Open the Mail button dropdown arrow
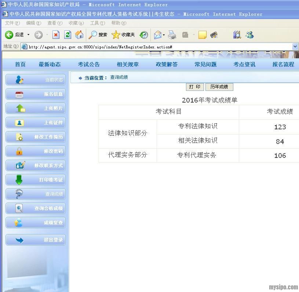Image resolution: width=299 pixels, height=292 pixels. point(164,35)
